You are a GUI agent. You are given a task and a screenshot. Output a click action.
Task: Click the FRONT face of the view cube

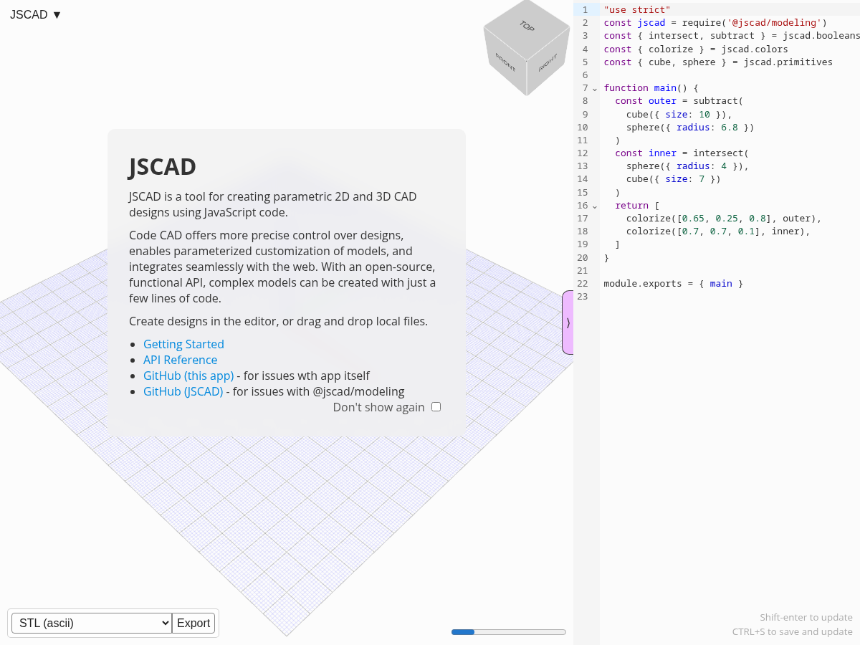coord(505,63)
